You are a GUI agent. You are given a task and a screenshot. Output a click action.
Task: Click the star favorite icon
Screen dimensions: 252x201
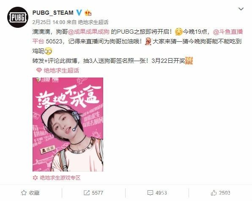coord(24,193)
